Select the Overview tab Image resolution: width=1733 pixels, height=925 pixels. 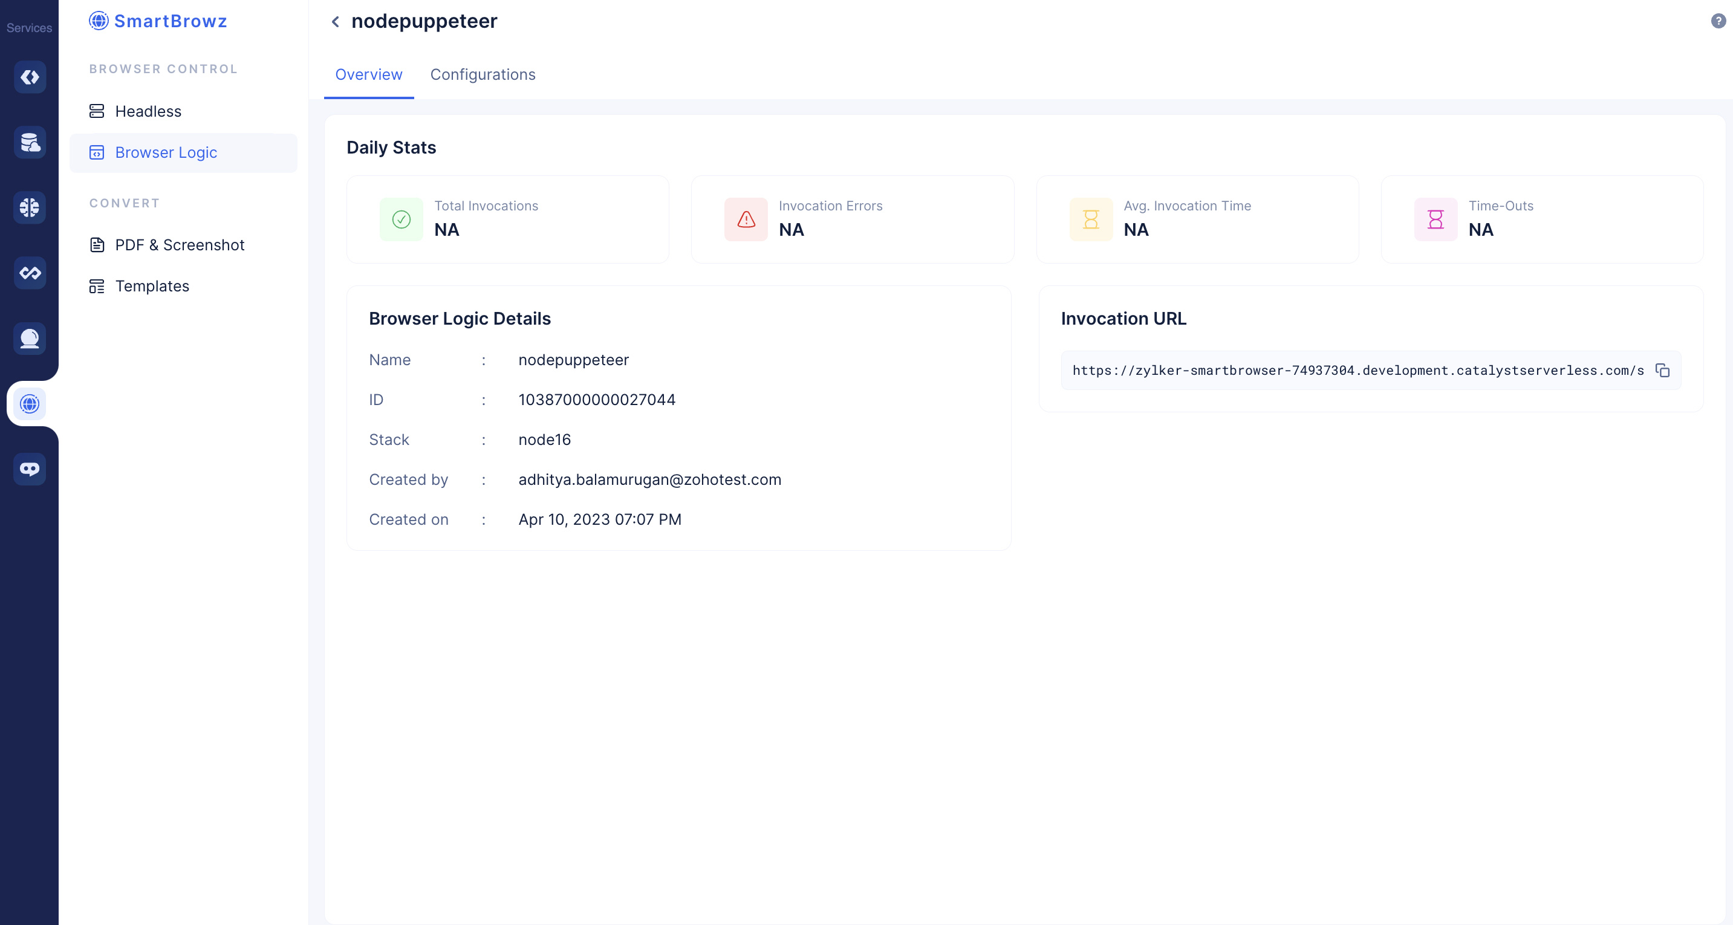pos(368,74)
